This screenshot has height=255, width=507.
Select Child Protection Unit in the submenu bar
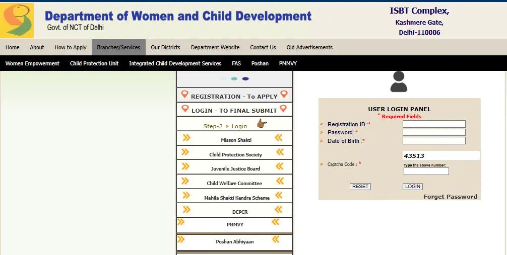point(94,63)
